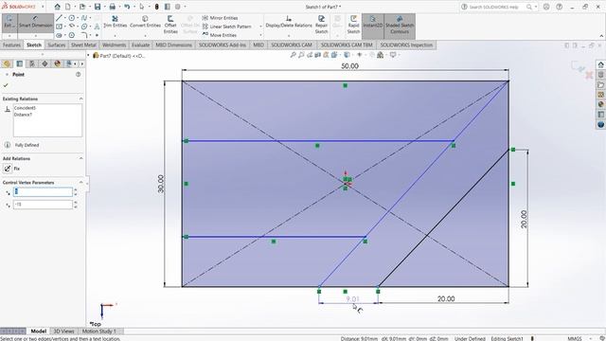Open a file with the Open icon
The height and width of the screenshot is (341, 606).
[82, 7]
